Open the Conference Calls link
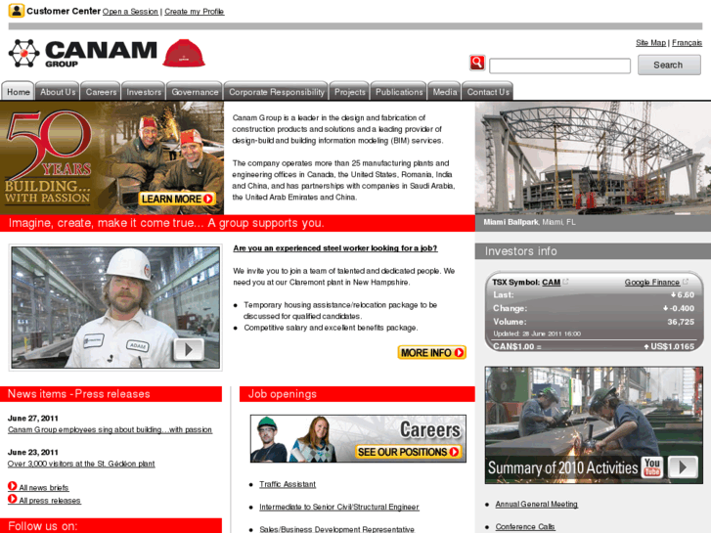Viewport: 711px width, 533px height. point(525,527)
